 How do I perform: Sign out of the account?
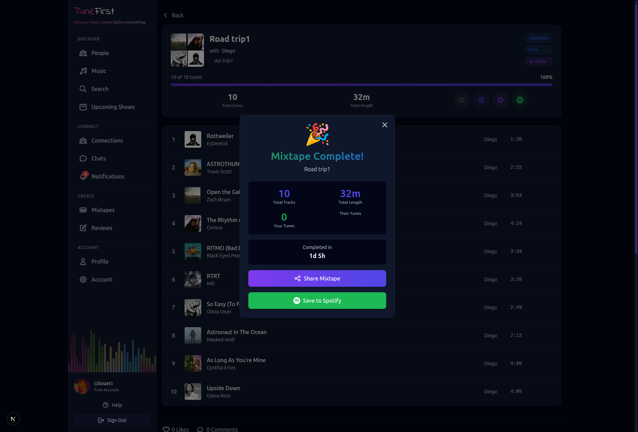click(112, 420)
